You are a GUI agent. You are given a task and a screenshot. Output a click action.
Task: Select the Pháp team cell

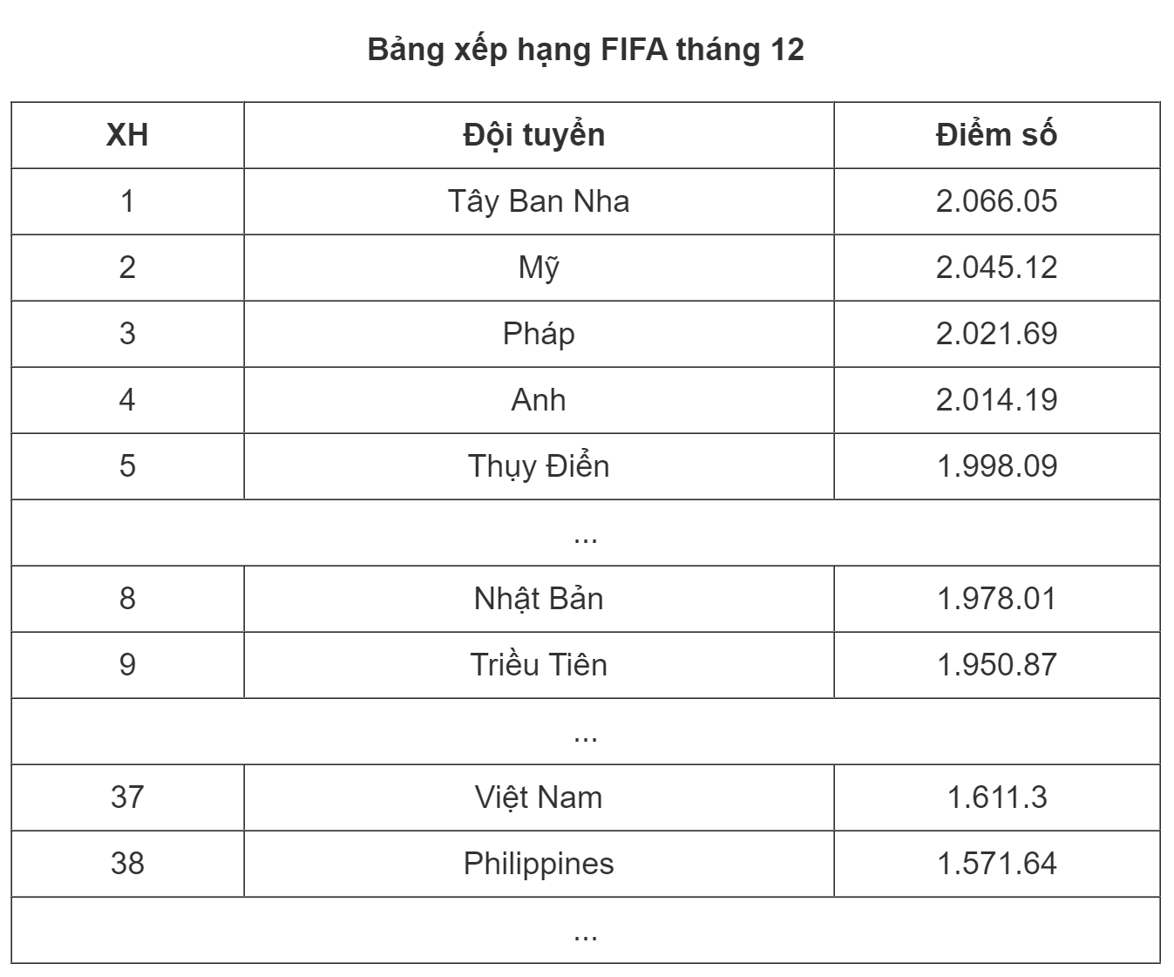(x=539, y=334)
